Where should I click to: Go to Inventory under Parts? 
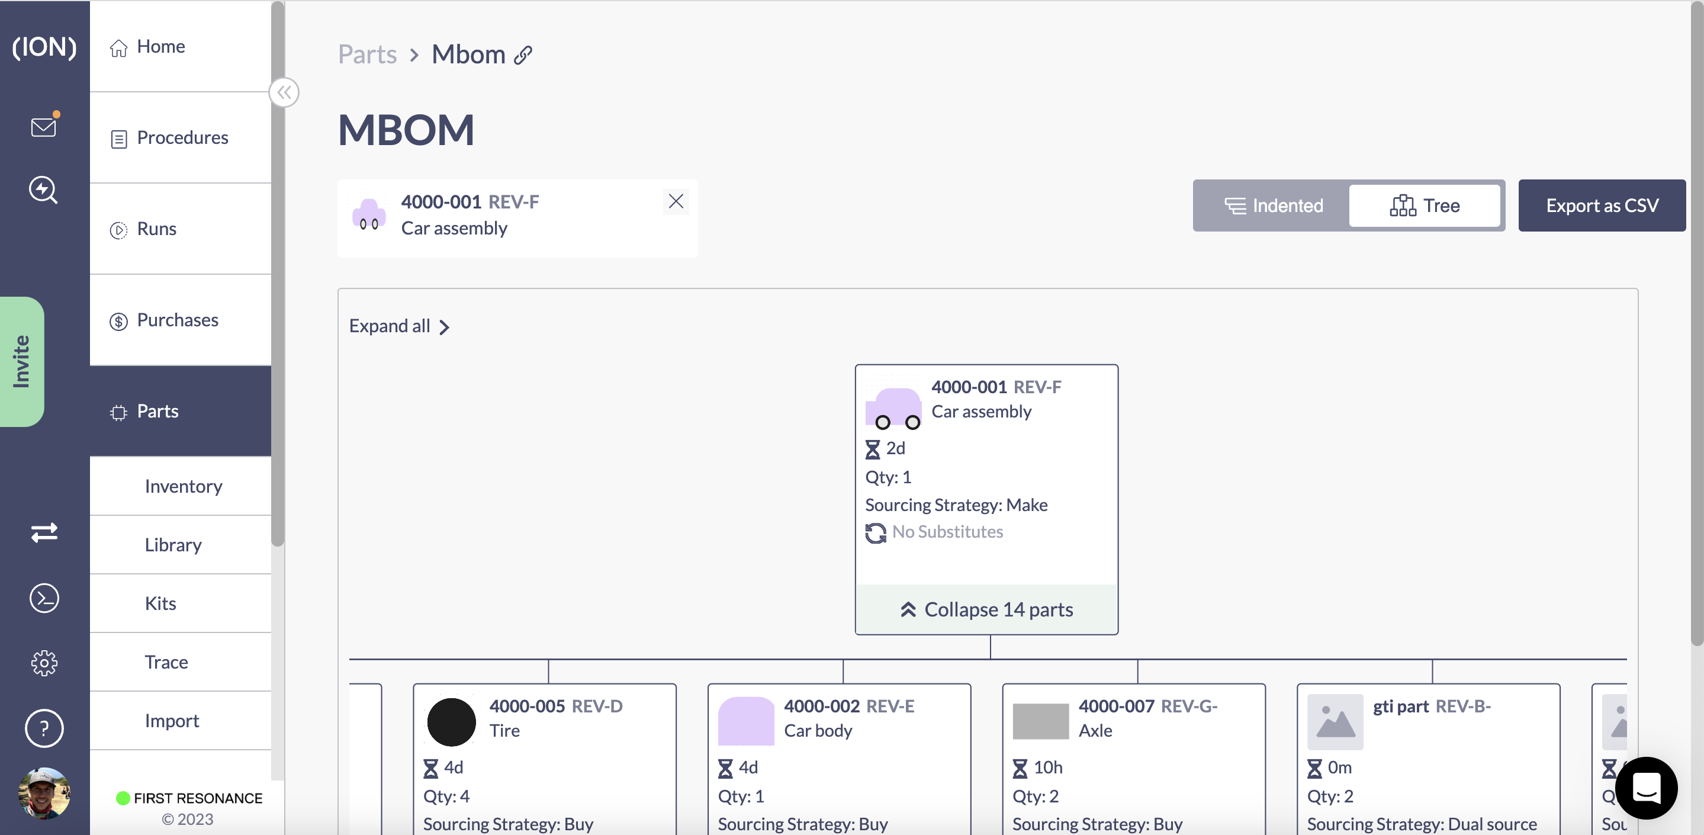(x=183, y=486)
